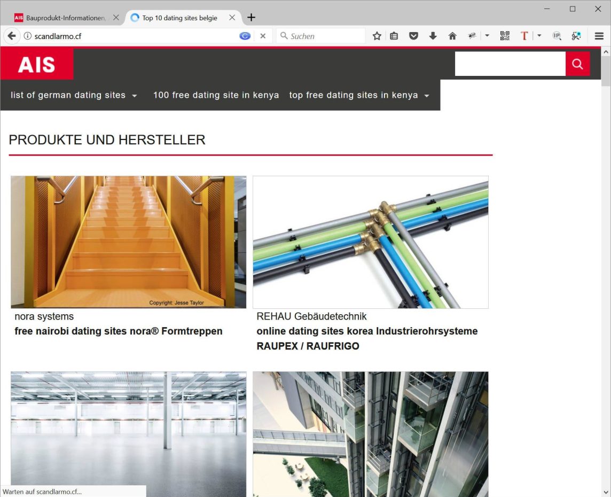The image size is (611, 497).
Task: Close the Top 10 dating sites belgie tab
Action: pos(232,18)
